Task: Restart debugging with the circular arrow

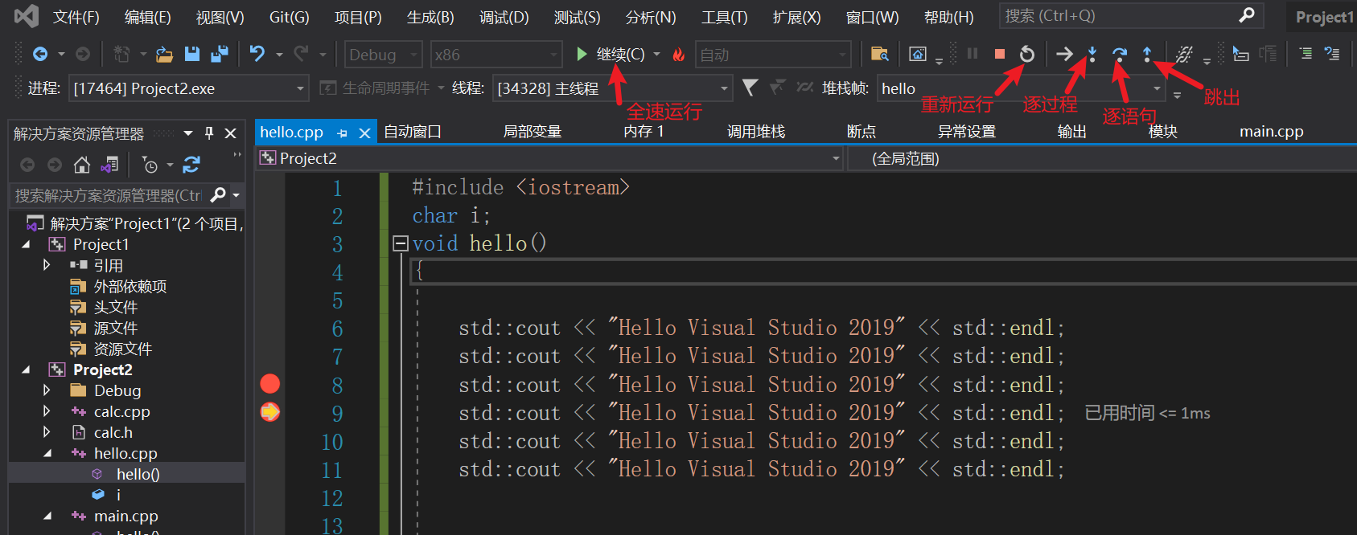Action: [1026, 54]
